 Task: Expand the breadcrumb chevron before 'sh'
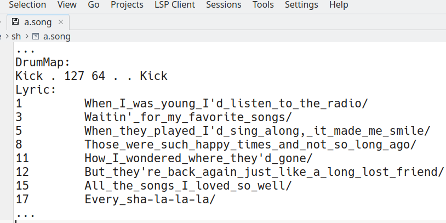coord(6,37)
